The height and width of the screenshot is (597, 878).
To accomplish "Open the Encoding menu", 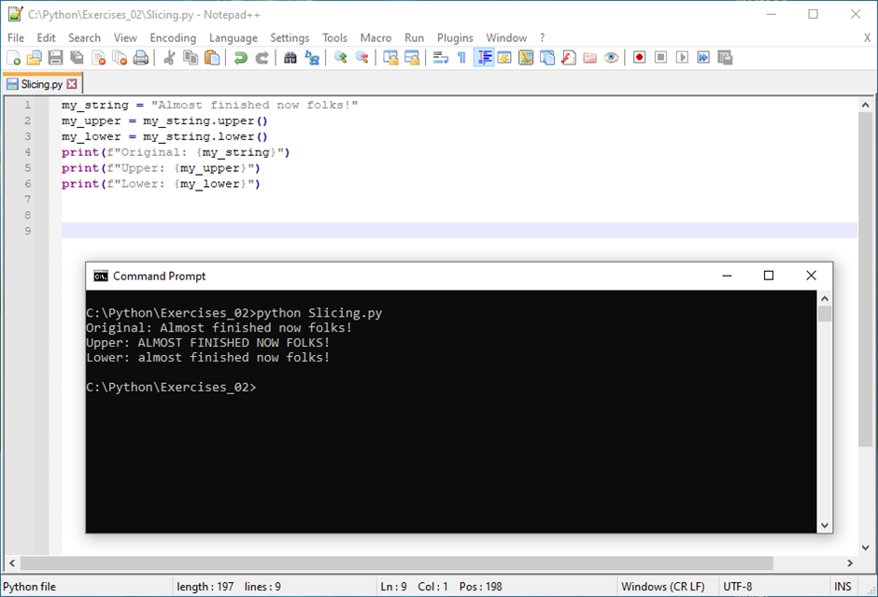I will (x=173, y=37).
